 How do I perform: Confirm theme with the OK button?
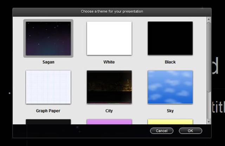coord(190,131)
